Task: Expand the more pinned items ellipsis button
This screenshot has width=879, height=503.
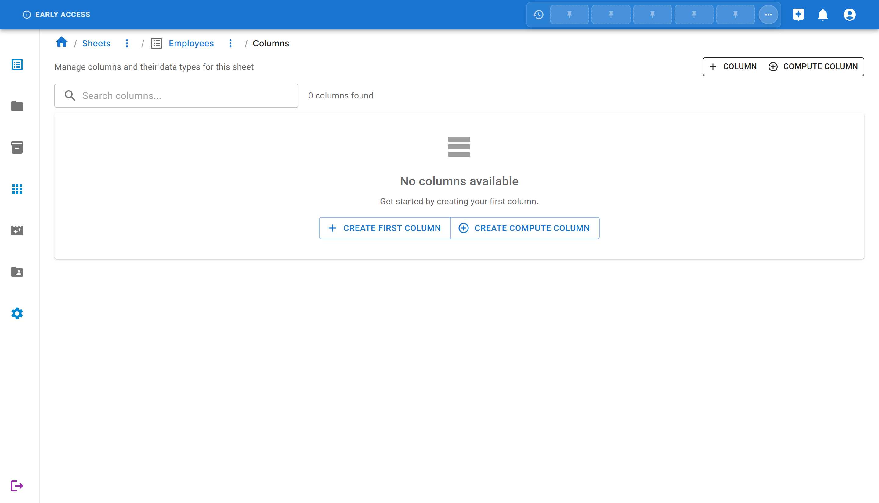Action: 768,15
